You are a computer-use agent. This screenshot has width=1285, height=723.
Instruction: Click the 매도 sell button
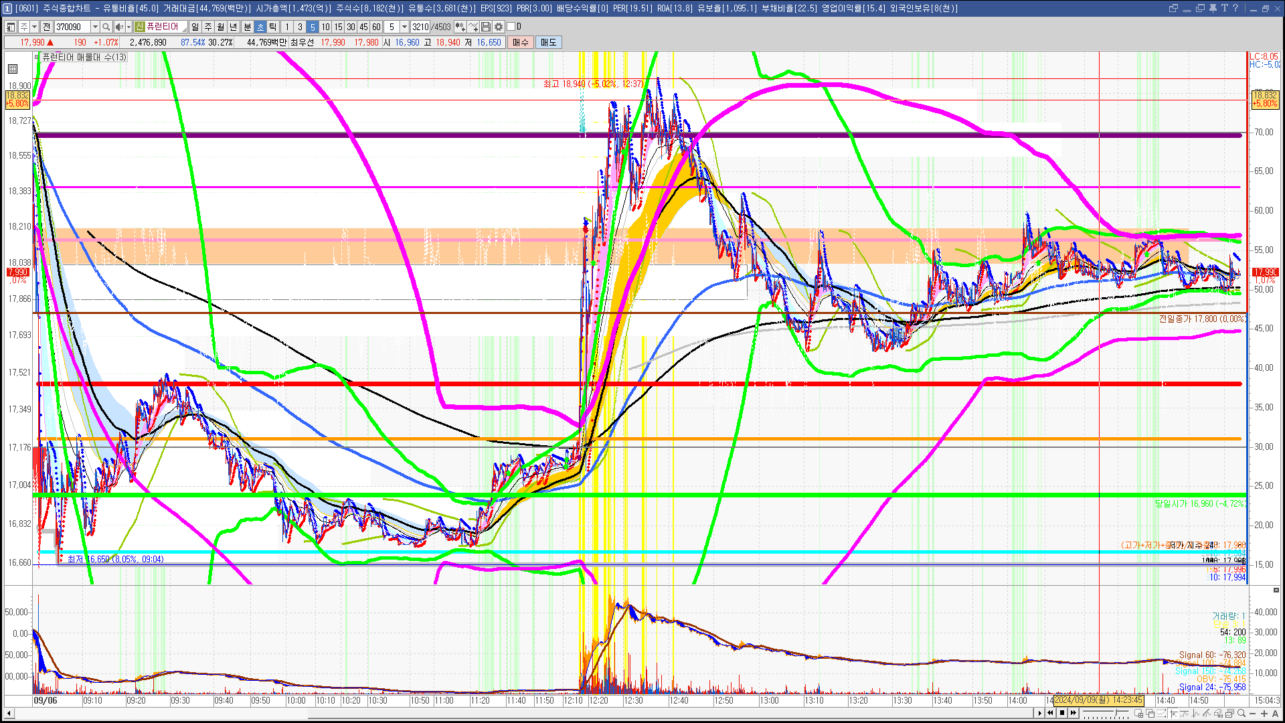(x=548, y=42)
